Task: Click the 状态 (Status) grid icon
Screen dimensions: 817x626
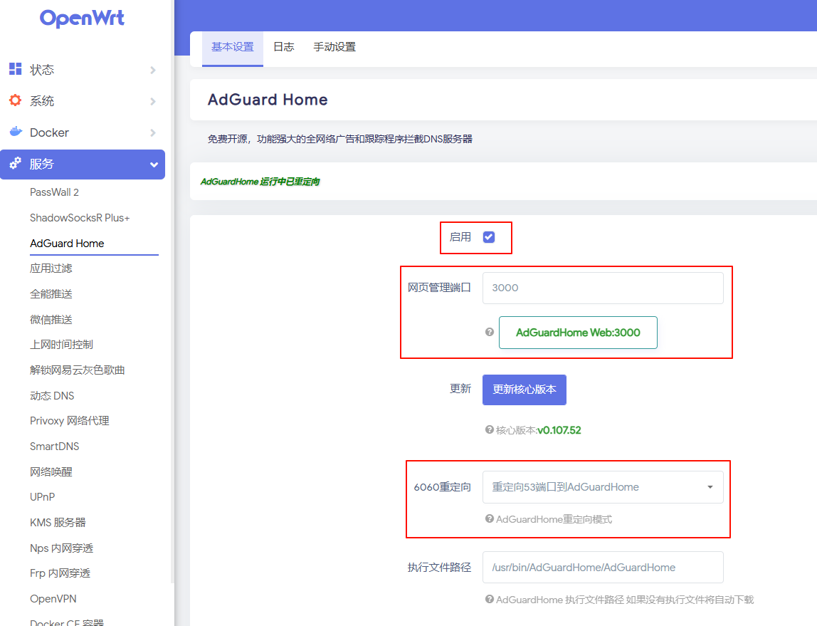Action: (16, 69)
